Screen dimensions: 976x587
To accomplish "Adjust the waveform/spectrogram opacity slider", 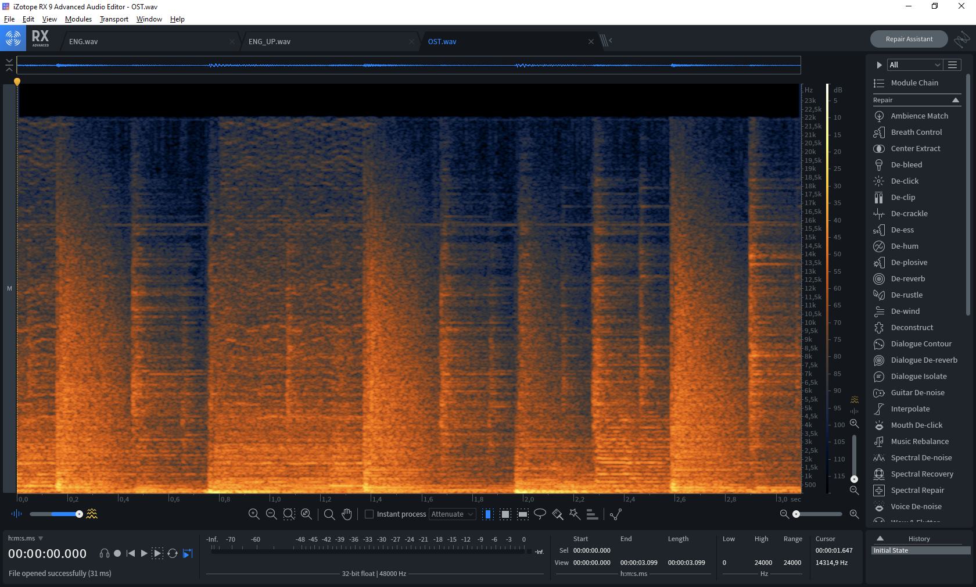I will [x=56, y=514].
